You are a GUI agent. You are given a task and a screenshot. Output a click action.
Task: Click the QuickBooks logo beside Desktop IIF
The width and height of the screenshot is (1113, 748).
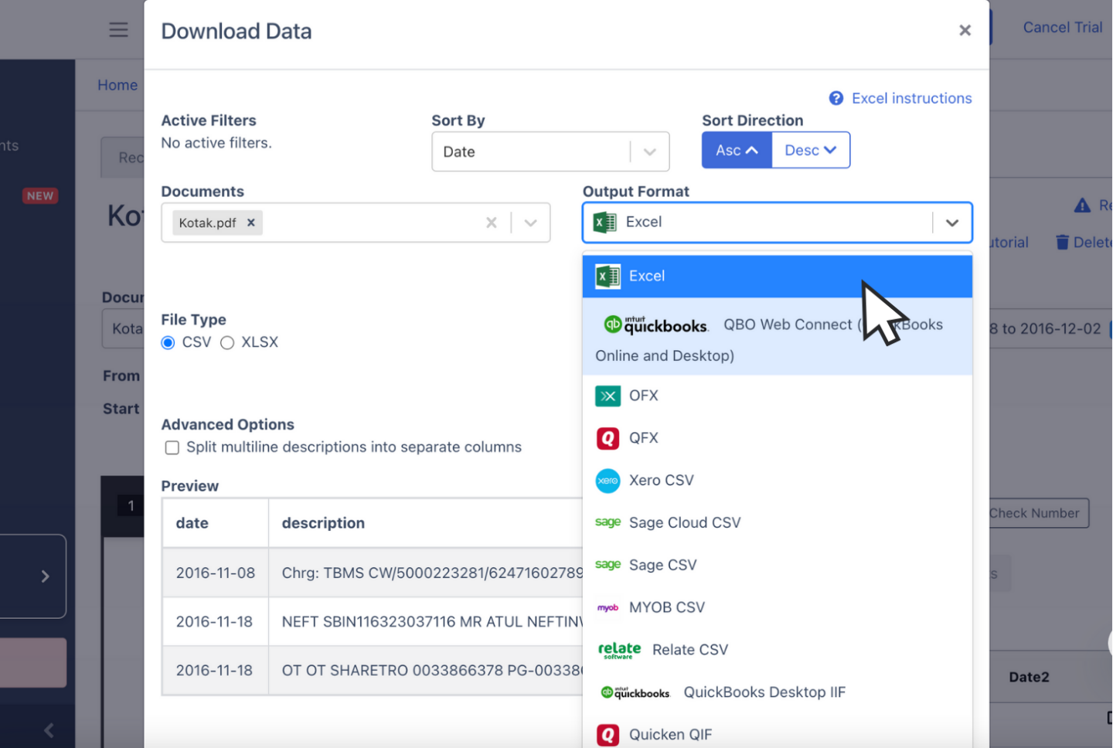(635, 692)
